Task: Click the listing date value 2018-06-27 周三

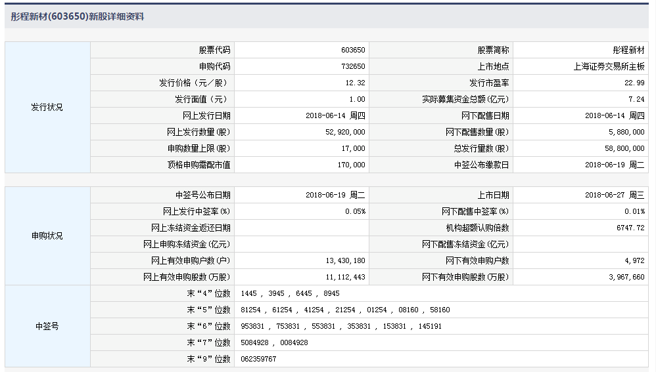Action: [615, 196]
